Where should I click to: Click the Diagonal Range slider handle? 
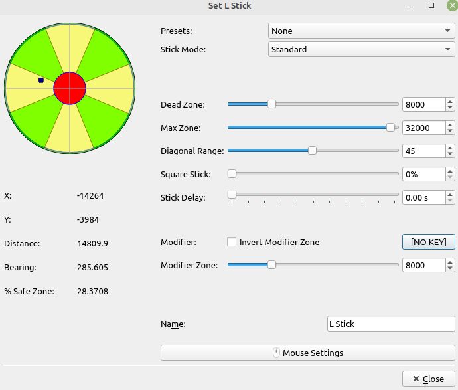click(312, 151)
